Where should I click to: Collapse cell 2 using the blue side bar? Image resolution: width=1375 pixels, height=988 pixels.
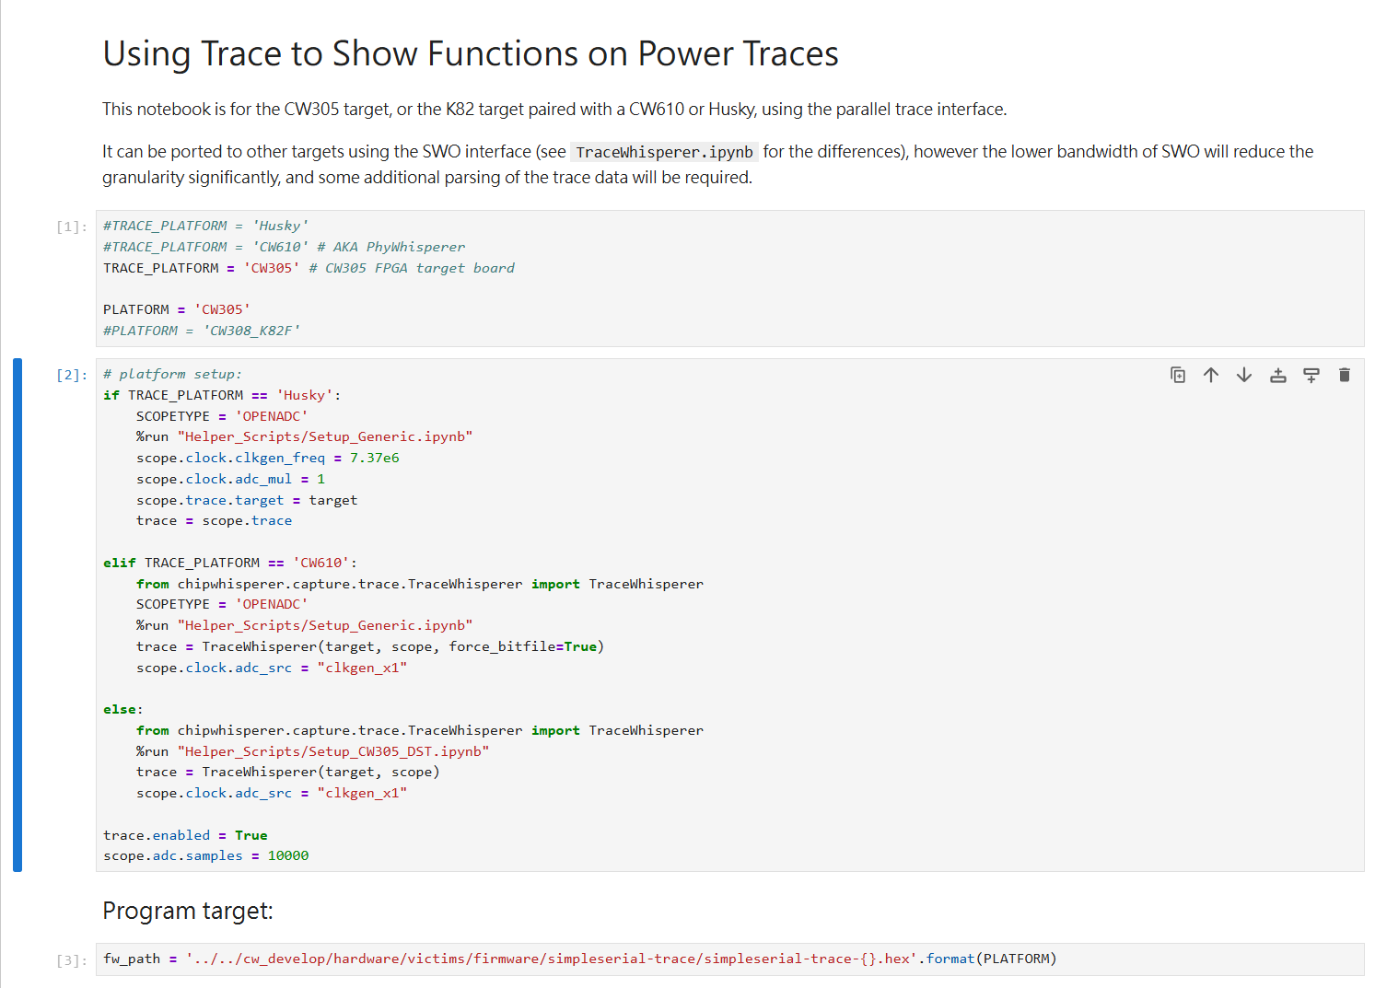click(17, 614)
